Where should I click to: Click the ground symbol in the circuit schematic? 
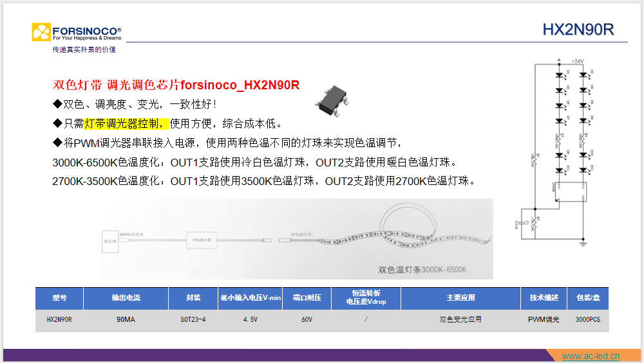(x=582, y=242)
